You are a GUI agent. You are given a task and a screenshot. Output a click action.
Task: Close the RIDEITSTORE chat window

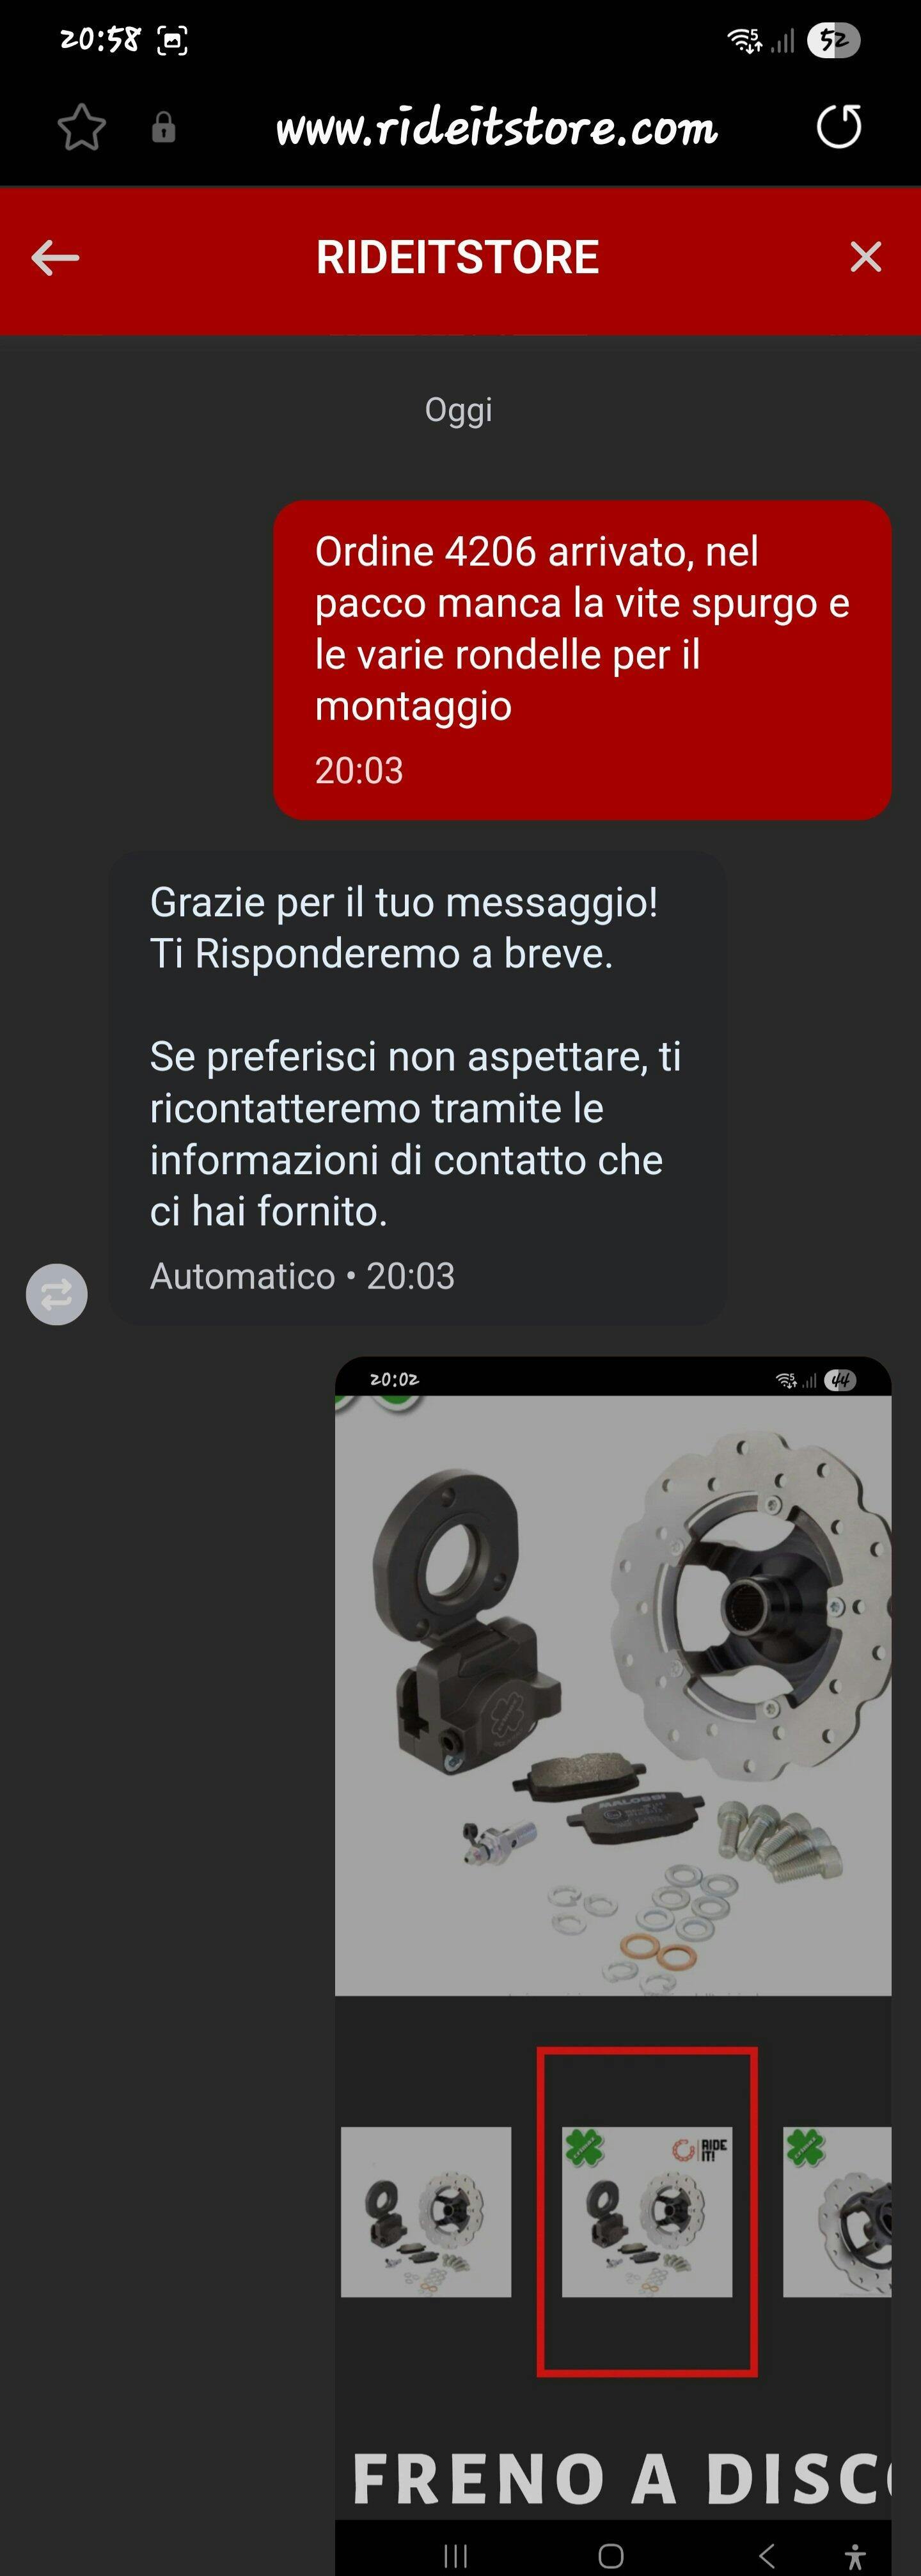[865, 257]
